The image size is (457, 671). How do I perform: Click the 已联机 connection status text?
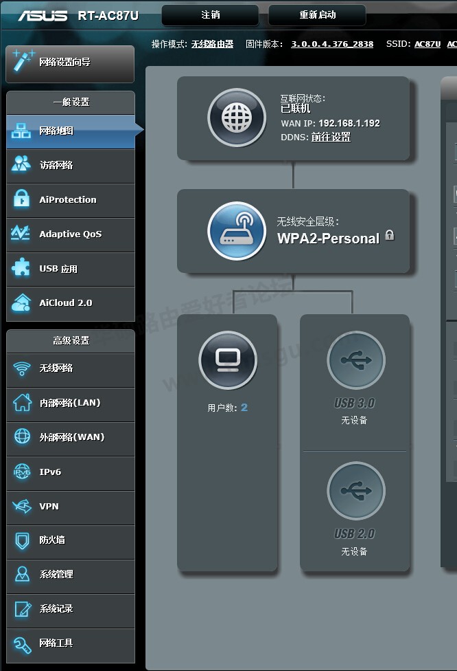(296, 109)
